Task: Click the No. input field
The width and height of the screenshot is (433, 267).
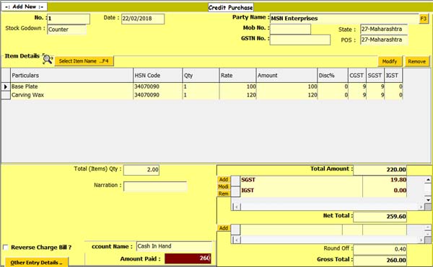Action: [x=69, y=19]
